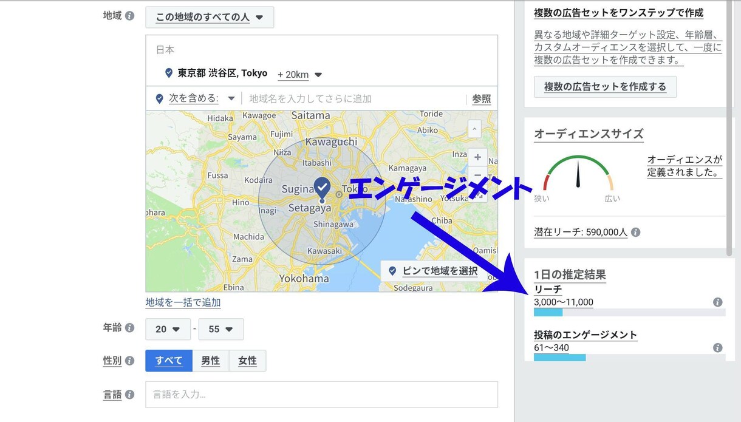Click the pin icon next to 次を含める
Screen dimensions: 741x422
click(x=159, y=98)
